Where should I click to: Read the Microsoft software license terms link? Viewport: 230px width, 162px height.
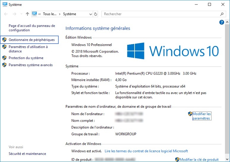(146, 151)
